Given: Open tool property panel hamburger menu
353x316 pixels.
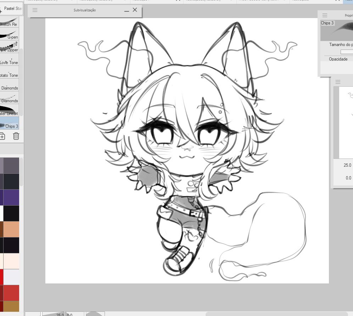Looking at the screenshot, I should 325,15.
